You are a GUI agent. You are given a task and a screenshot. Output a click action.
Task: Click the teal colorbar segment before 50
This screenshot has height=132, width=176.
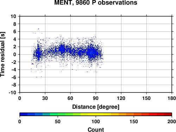[x=46, y=114]
